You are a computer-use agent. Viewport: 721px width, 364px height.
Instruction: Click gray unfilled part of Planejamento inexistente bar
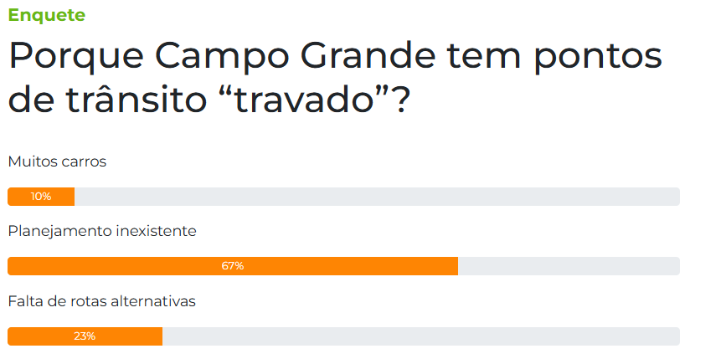tap(569, 266)
